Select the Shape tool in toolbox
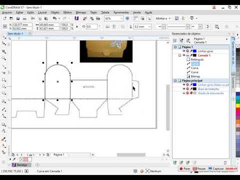Viewport: 240px width, 180px height. pyautogui.click(x=3, y=43)
